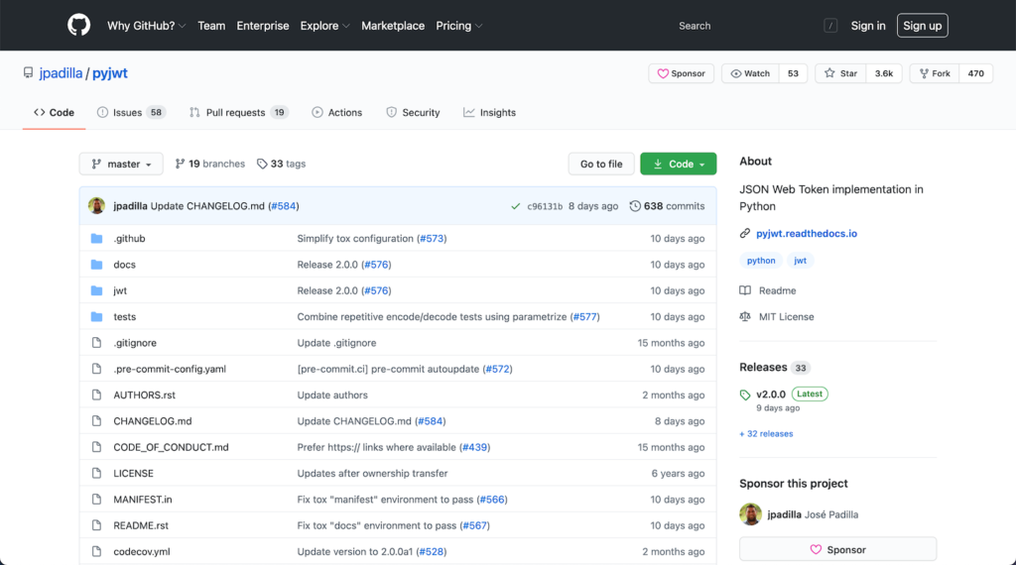Viewport: 1016px width, 565px height.
Task: Expand the Explore menu
Action: point(324,26)
